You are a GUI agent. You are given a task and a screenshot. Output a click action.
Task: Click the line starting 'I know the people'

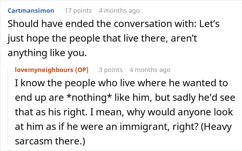click(121, 83)
